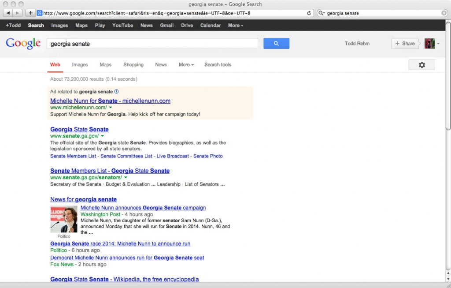The height and width of the screenshot is (288, 451).
Task: Go back with Safari's back arrow
Action: [x=8, y=13]
